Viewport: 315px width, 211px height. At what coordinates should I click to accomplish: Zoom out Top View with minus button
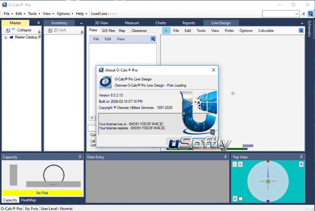click(235, 165)
